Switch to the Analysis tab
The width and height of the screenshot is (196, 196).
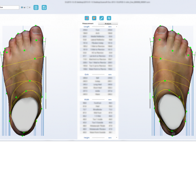coord(108,24)
